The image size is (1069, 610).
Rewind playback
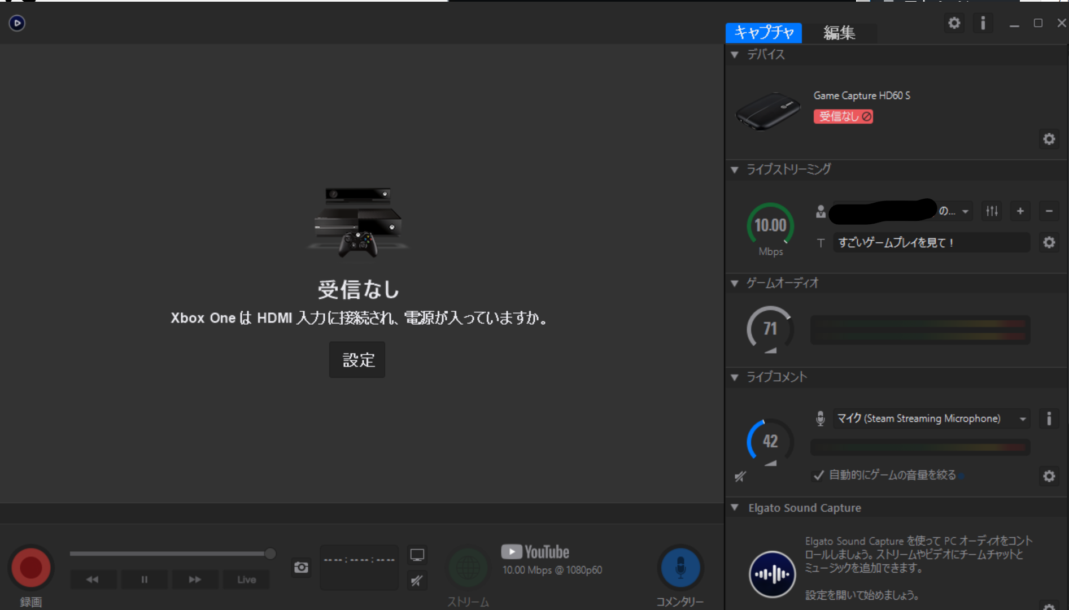pyautogui.click(x=93, y=579)
